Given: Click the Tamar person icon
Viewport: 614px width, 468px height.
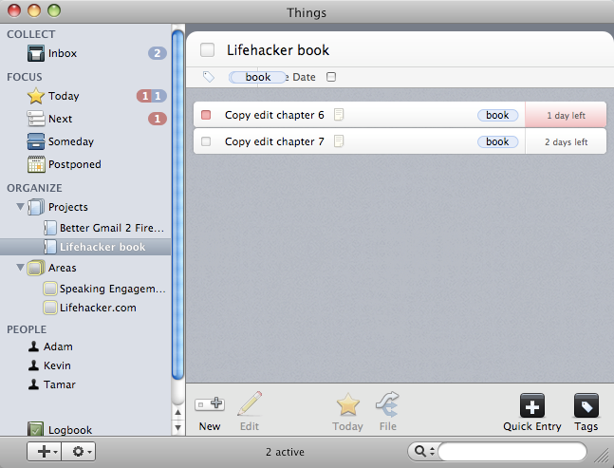Looking at the screenshot, I should click(x=33, y=384).
